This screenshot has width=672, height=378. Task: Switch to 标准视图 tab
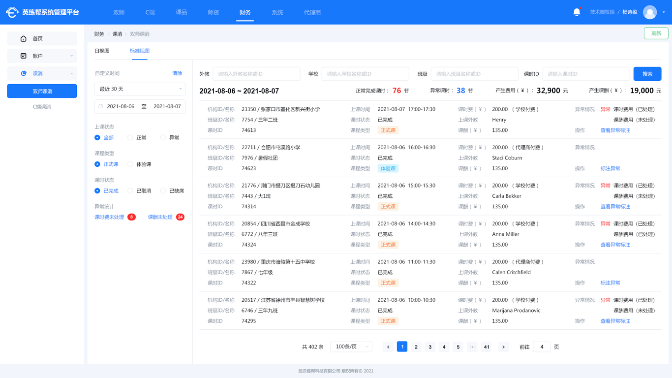(140, 51)
